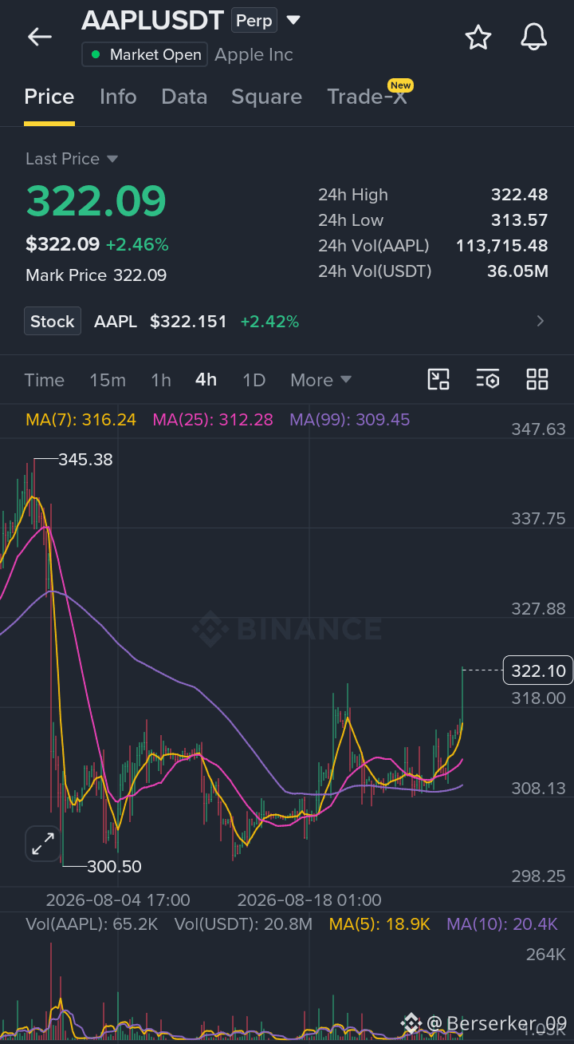Tap the volume MA(10): 20.4K label
Viewport: 574px width, 1044px height.
point(502,924)
